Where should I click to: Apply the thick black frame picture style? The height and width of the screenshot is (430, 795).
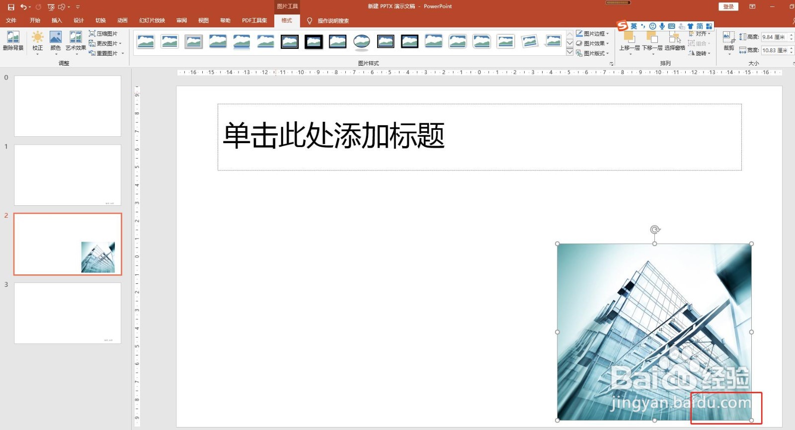(314, 42)
